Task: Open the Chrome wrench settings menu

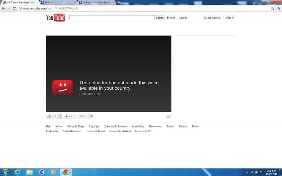Action: pyautogui.click(x=279, y=8)
